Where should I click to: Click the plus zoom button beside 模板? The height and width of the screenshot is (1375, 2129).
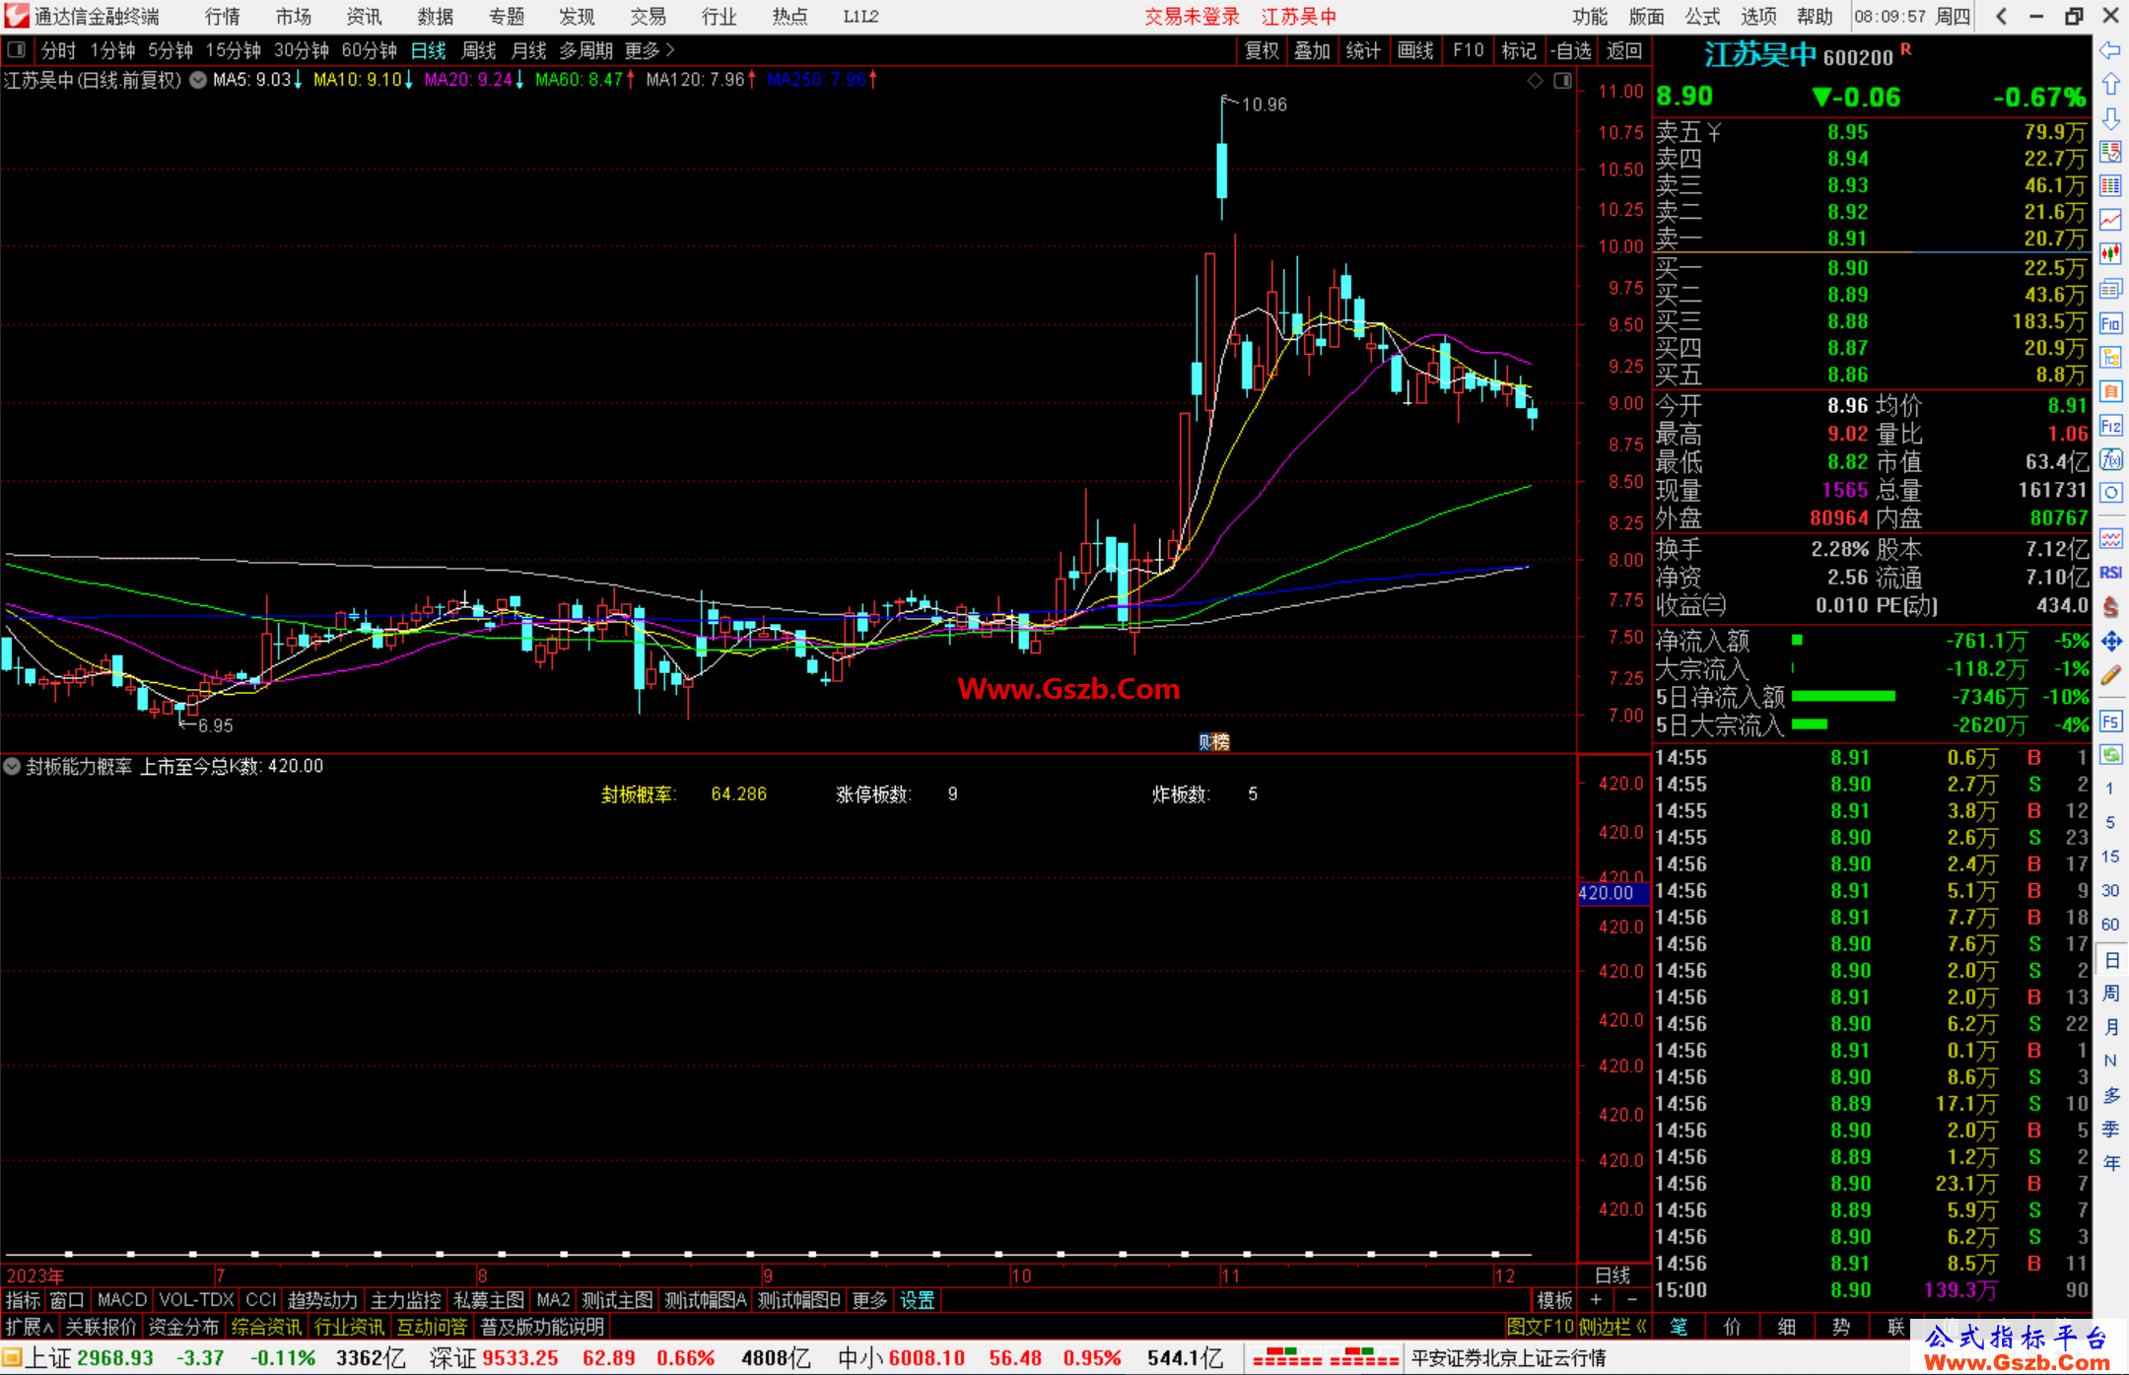[1596, 1300]
